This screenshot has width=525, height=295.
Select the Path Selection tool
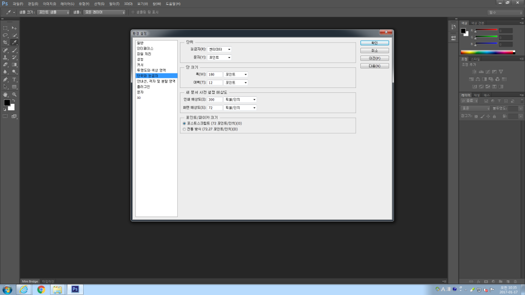tap(5, 87)
